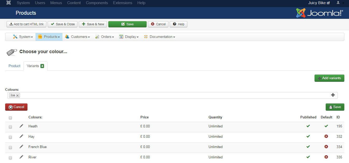Click Save & Close button
The image size is (349, 163).
click(x=62, y=24)
